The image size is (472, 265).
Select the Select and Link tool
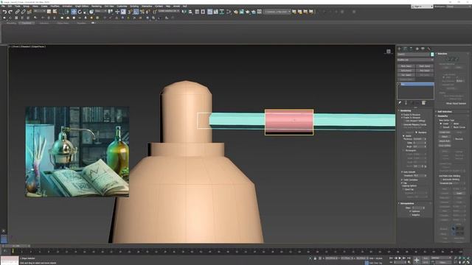(x=17, y=12)
